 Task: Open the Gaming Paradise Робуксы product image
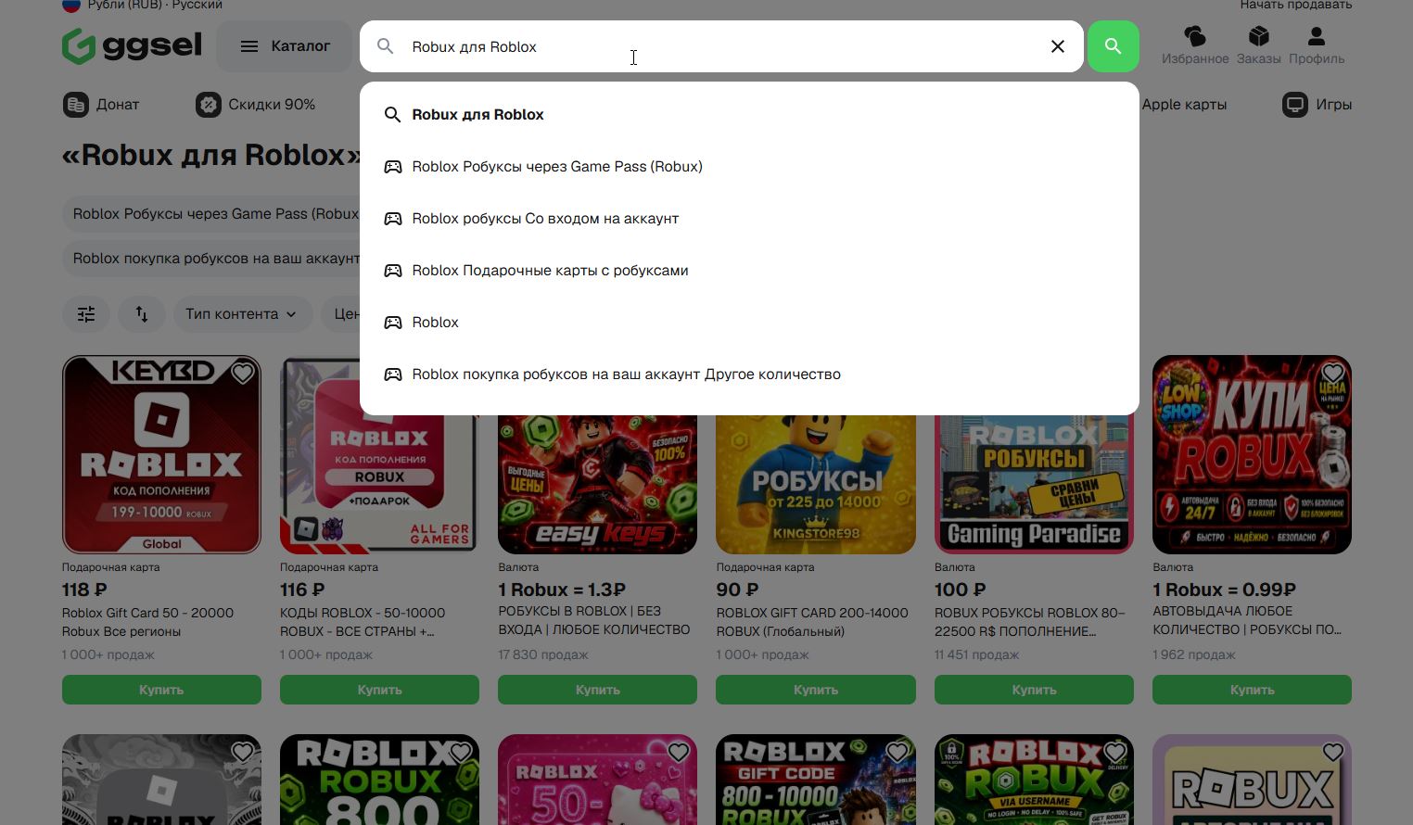click(x=1034, y=484)
